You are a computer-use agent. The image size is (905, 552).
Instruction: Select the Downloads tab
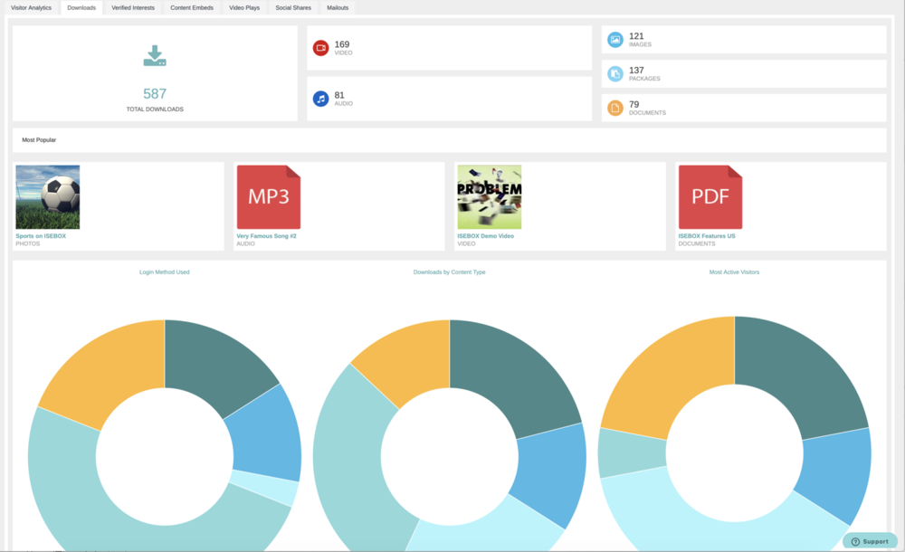81,8
